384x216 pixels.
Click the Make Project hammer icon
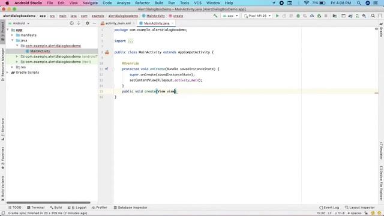pyautogui.click(x=215, y=16)
